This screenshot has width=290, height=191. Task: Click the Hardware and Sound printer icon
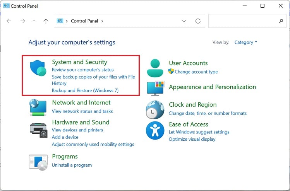click(x=38, y=129)
